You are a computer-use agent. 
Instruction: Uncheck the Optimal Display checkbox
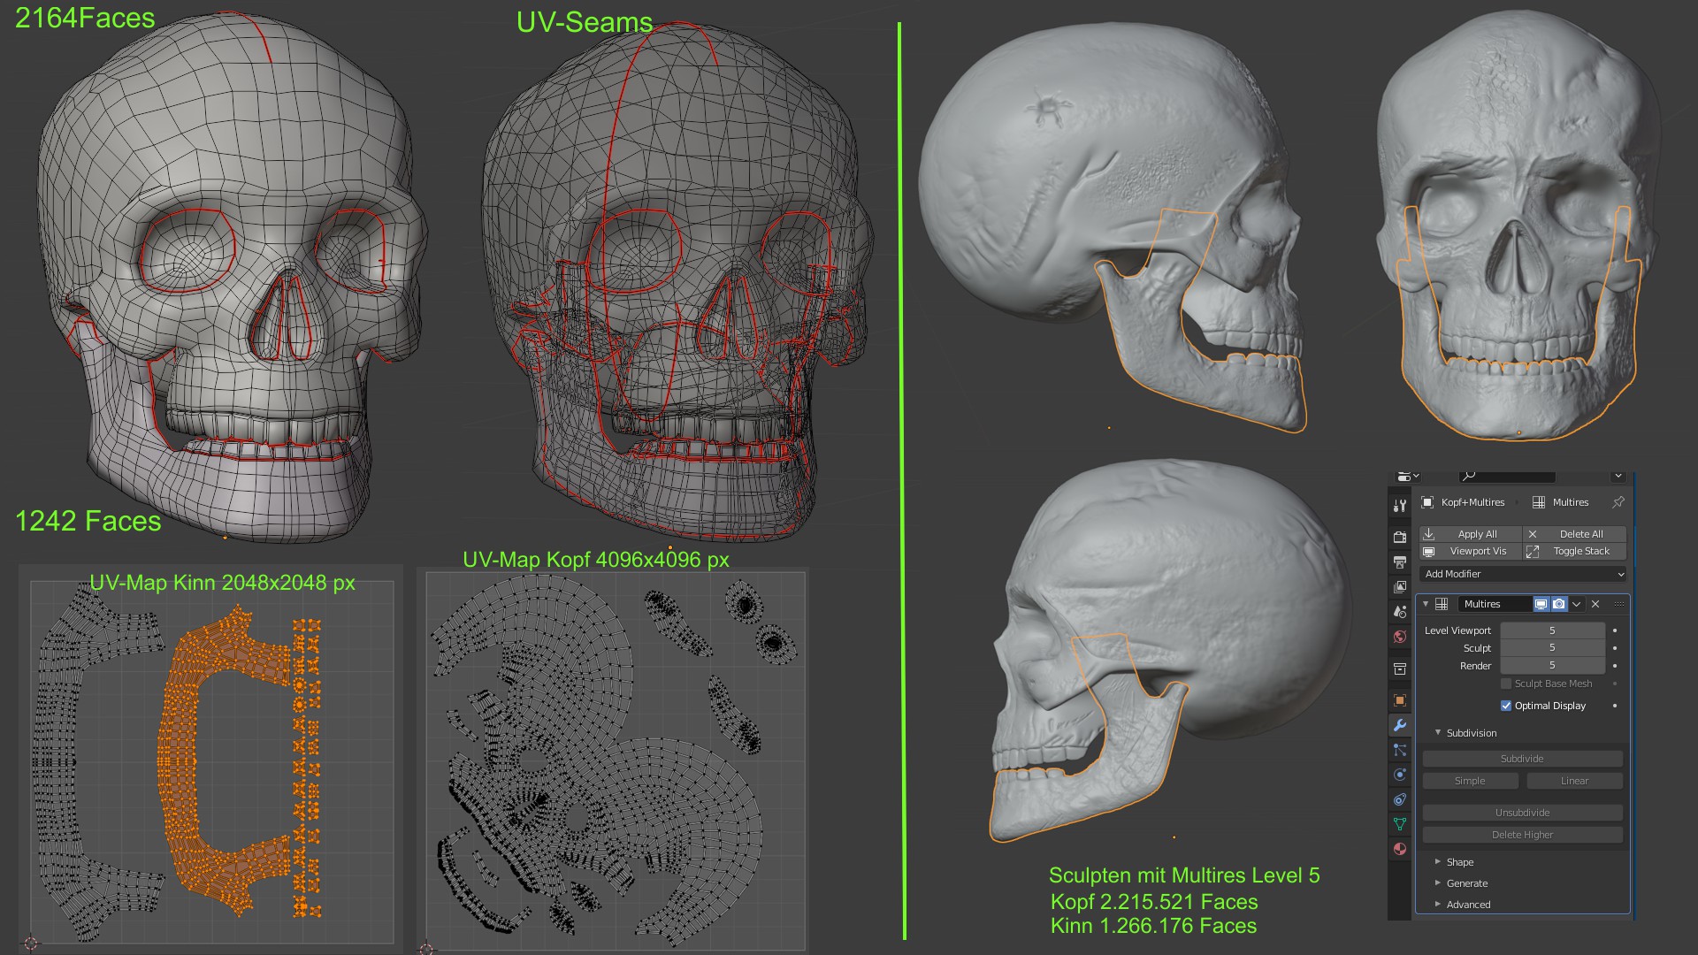click(1506, 706)
